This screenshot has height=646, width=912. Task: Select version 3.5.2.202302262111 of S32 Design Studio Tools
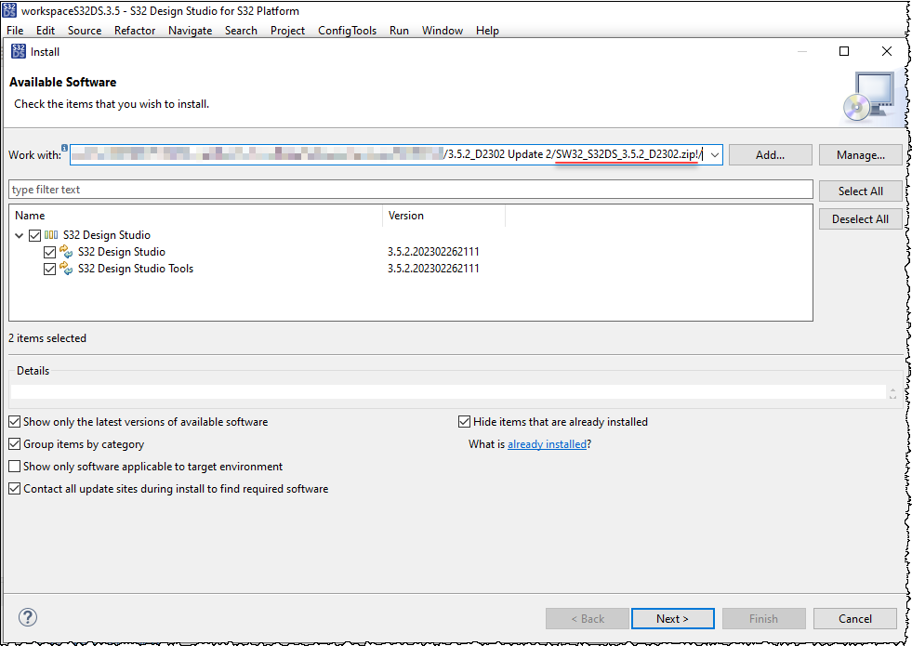[x=433, y=269]
